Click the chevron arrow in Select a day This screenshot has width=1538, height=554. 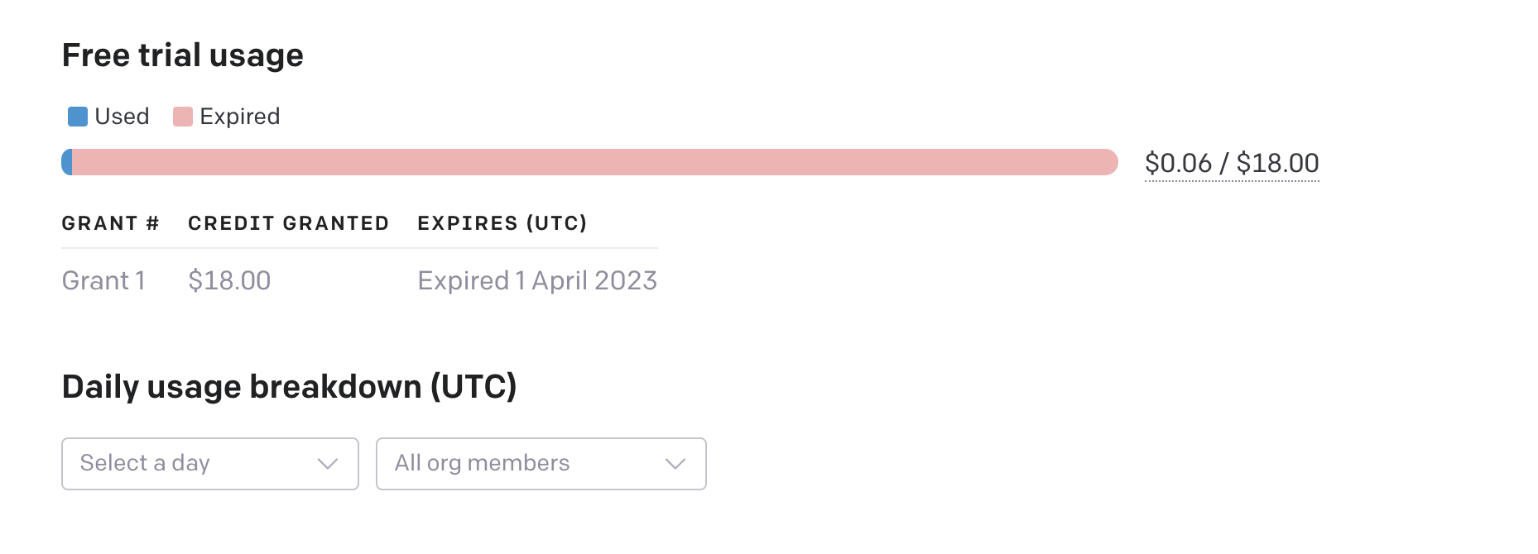point(328,464)
